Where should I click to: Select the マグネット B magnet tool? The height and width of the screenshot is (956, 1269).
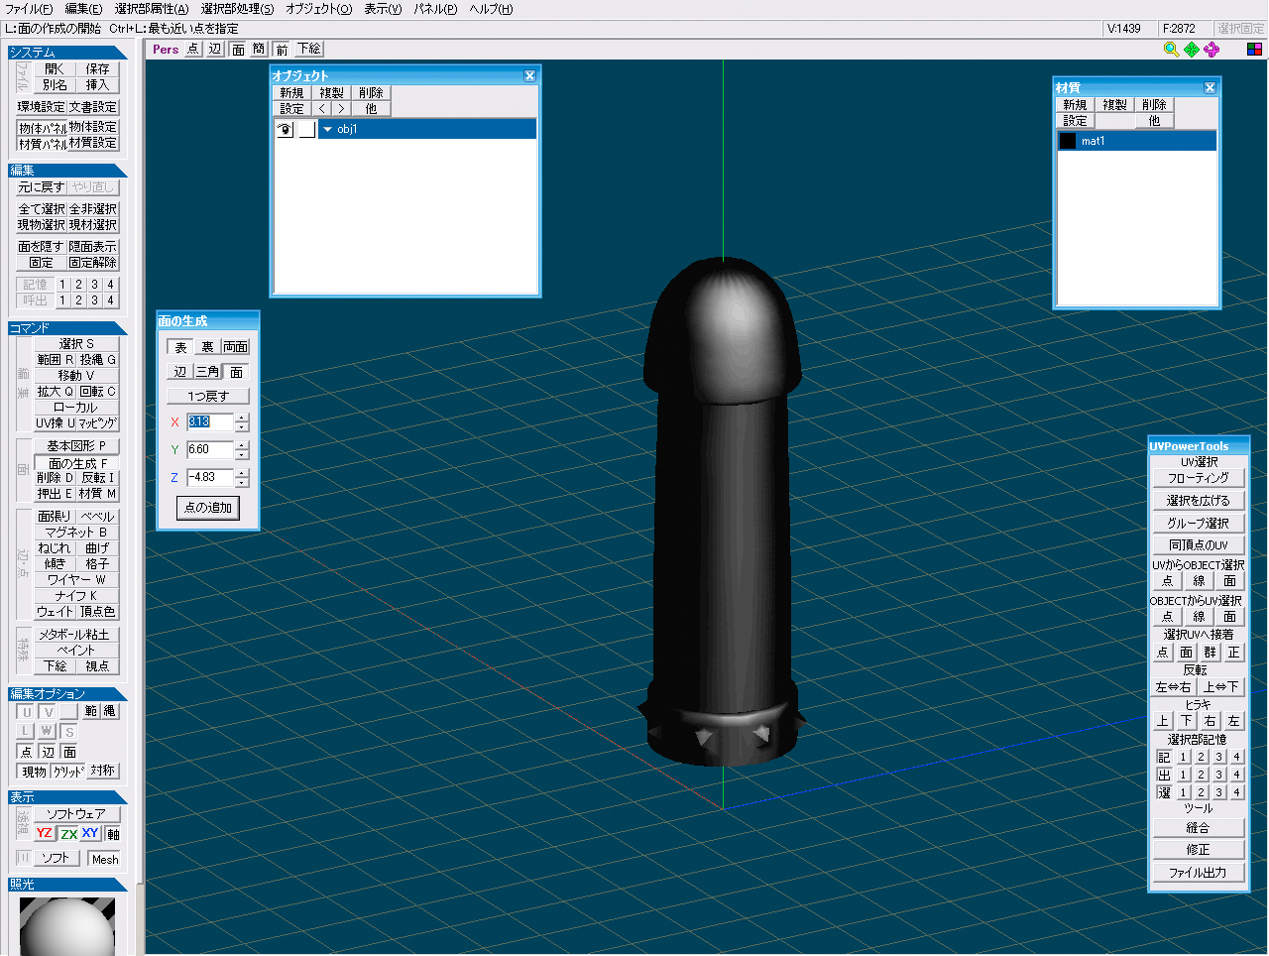[76, 532]
